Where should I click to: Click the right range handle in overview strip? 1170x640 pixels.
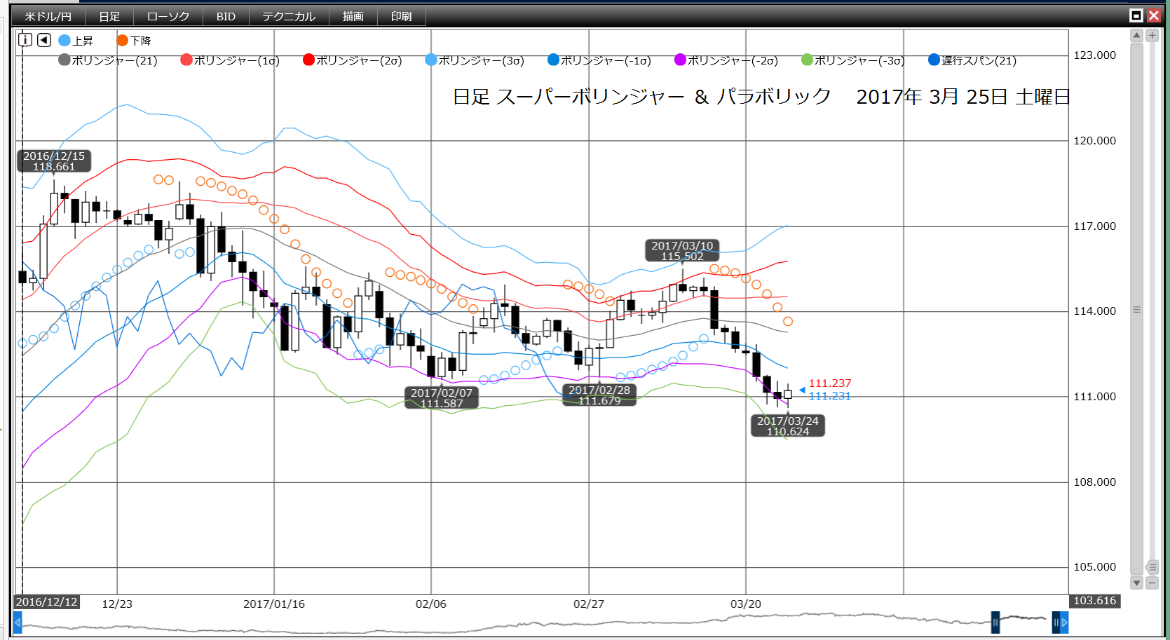pyautogui.click(x=1056, y=622)
